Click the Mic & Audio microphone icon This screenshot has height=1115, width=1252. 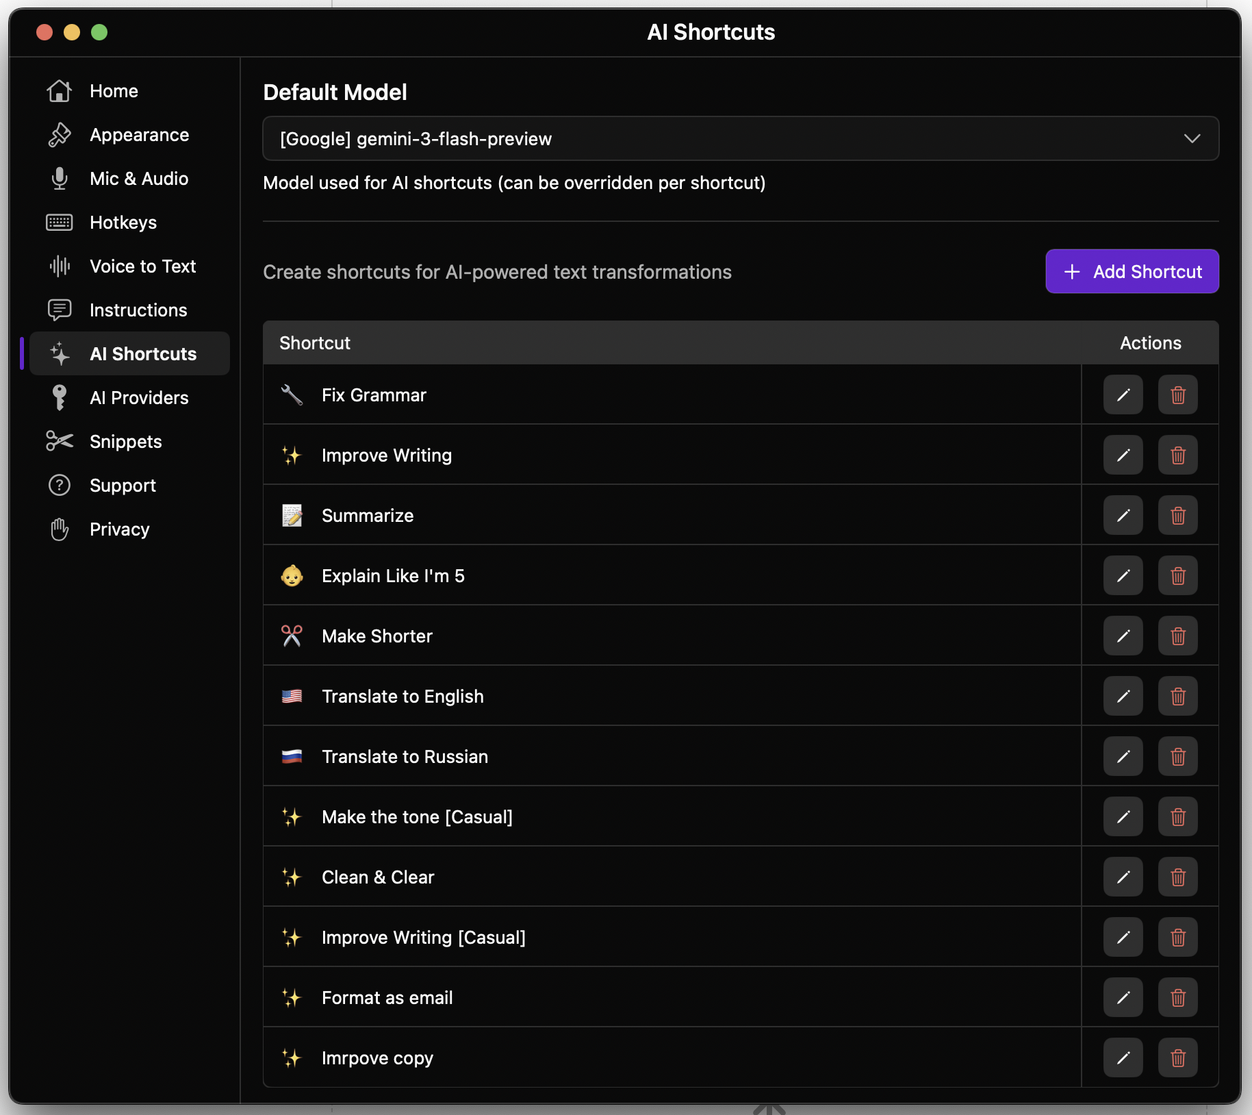click(60, 178)
